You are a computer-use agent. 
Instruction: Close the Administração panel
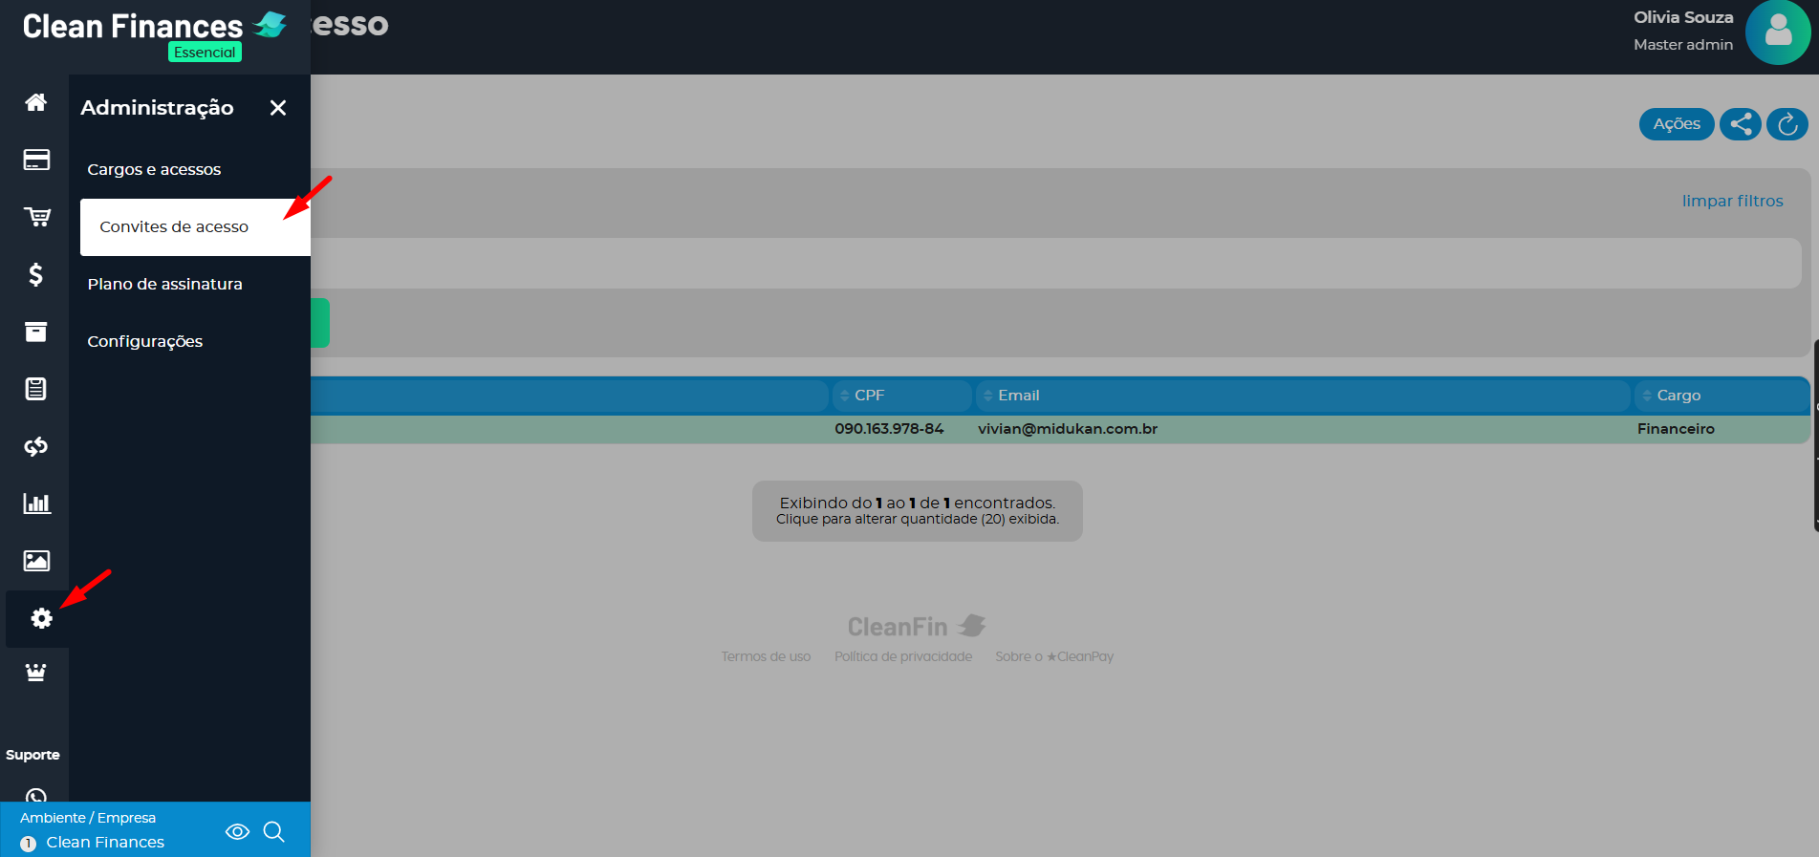278,108
